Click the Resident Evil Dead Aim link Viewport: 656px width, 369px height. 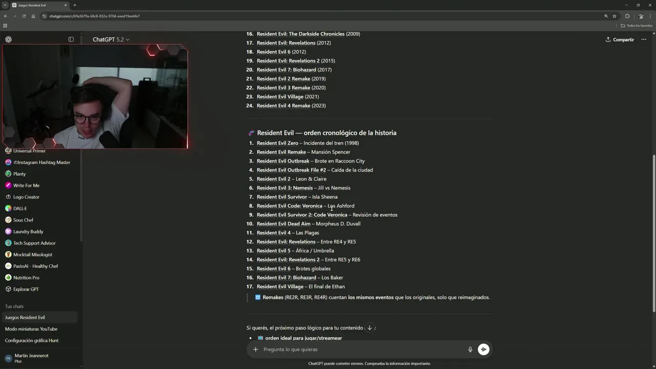pos(283,224)
